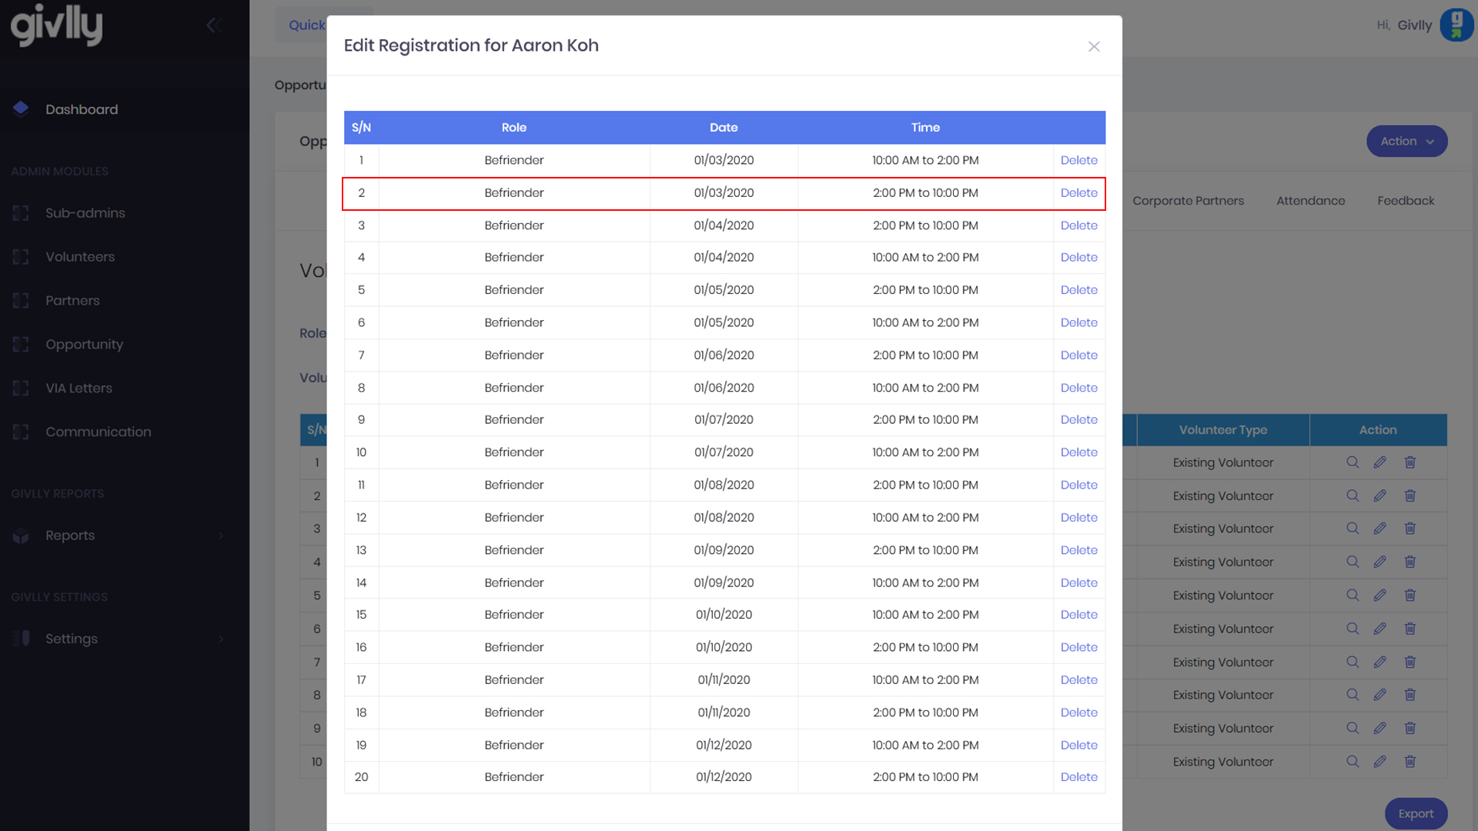Close the Edit Registration dialog
Image resolution: width=1478 pixels, height=831 pixels.
click(x=1094, y=46)
